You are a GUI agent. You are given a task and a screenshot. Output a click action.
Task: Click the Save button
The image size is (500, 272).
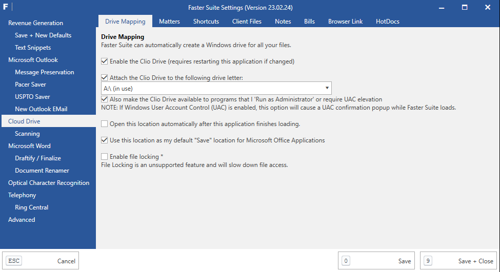coord(376,261)
